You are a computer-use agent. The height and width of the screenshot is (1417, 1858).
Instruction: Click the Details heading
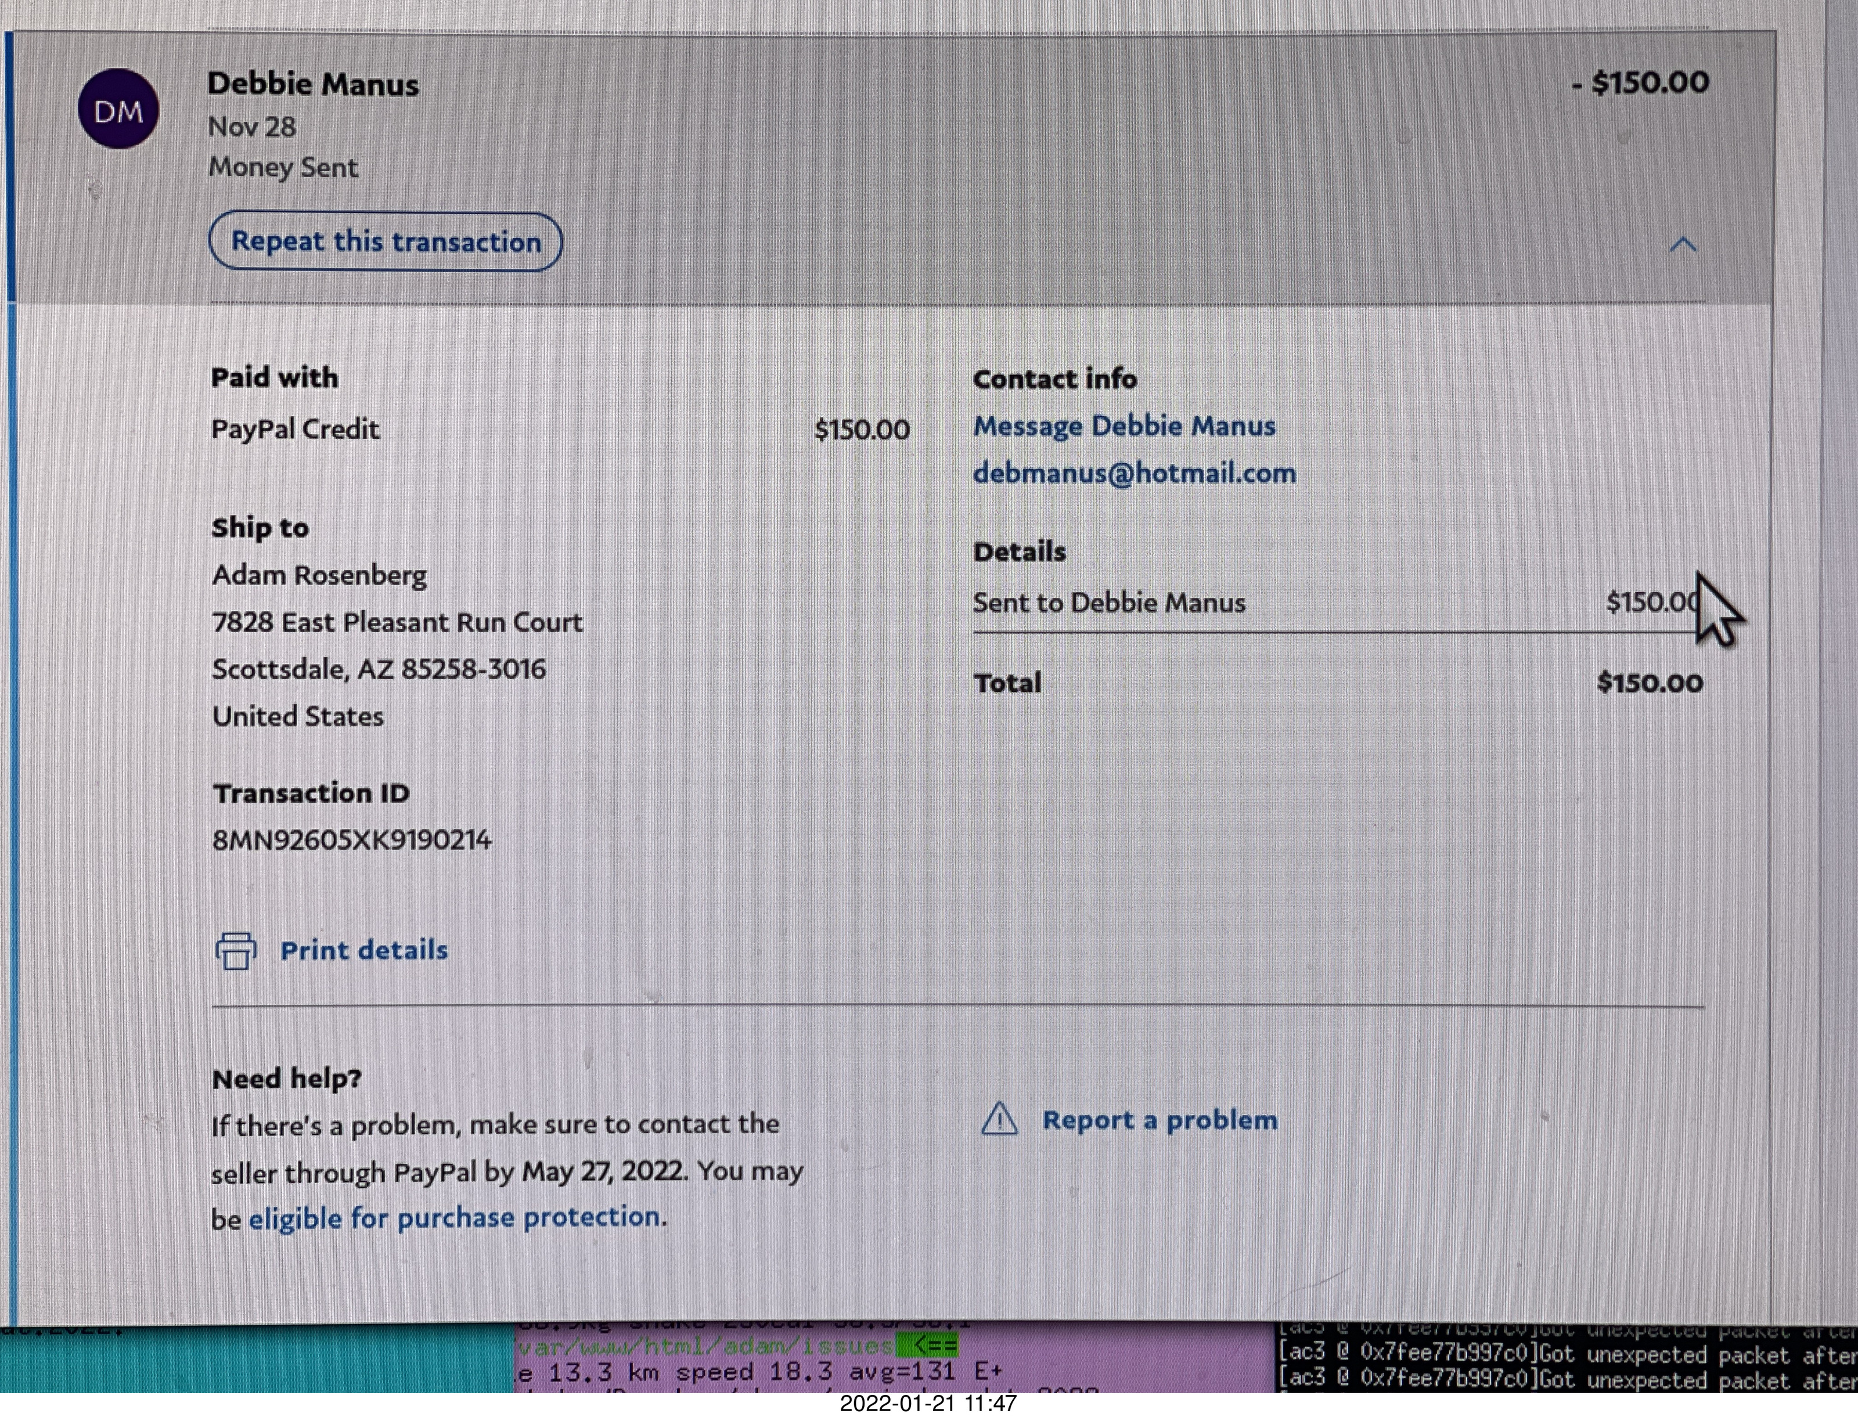[x=1020, y=551]
